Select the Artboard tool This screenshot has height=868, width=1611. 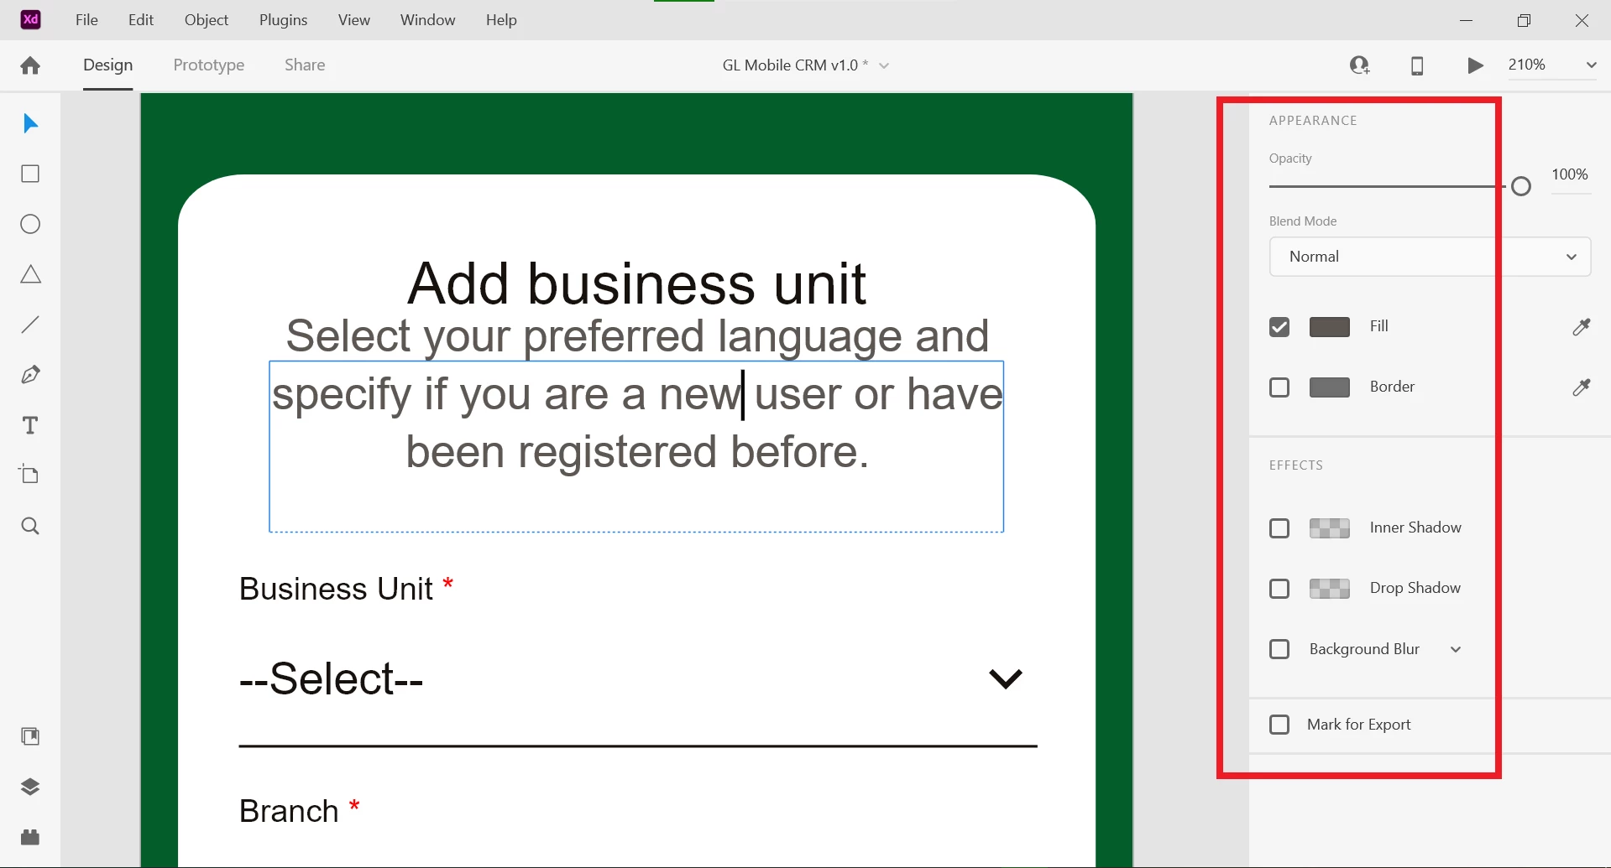[x=30, y=475]
